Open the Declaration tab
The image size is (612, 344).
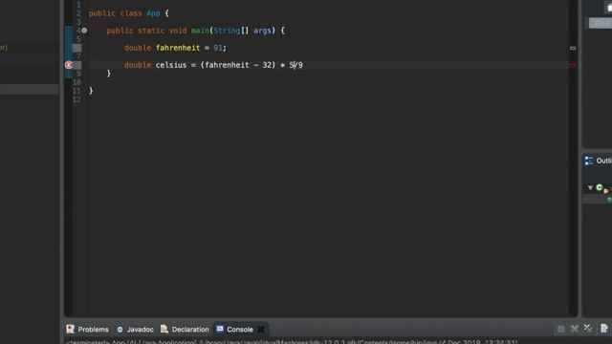pos(185,329)
